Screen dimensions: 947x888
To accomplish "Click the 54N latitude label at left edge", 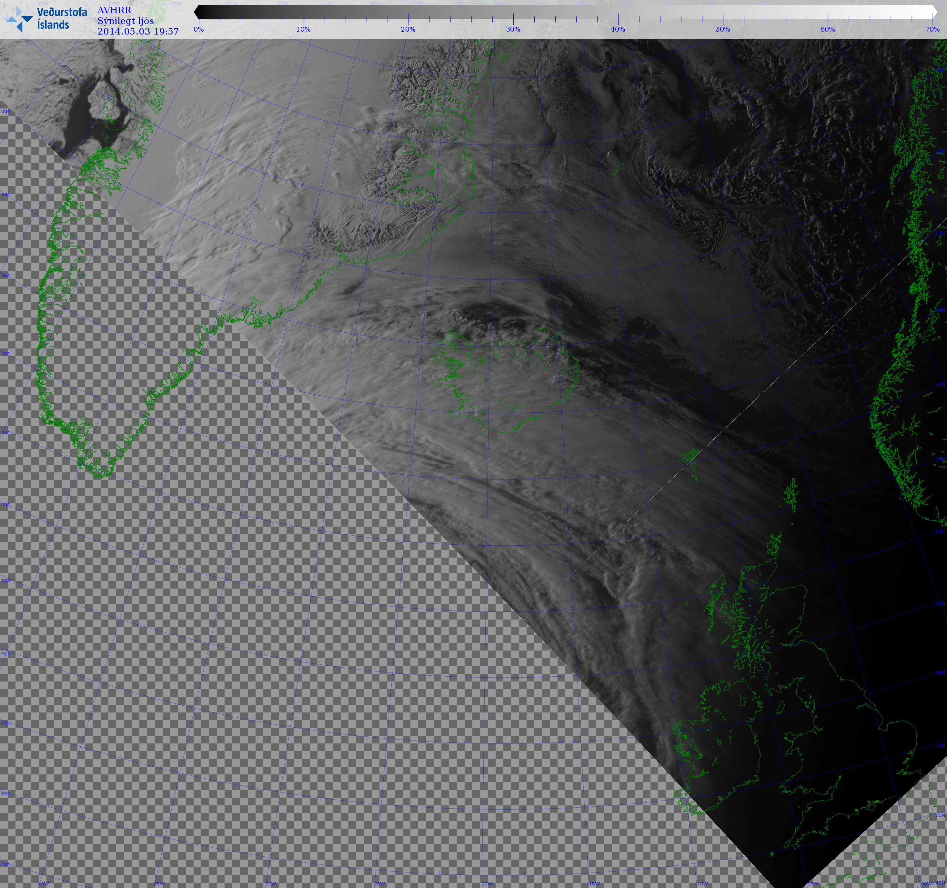I will pyautogui.click(x=6, y=654).
